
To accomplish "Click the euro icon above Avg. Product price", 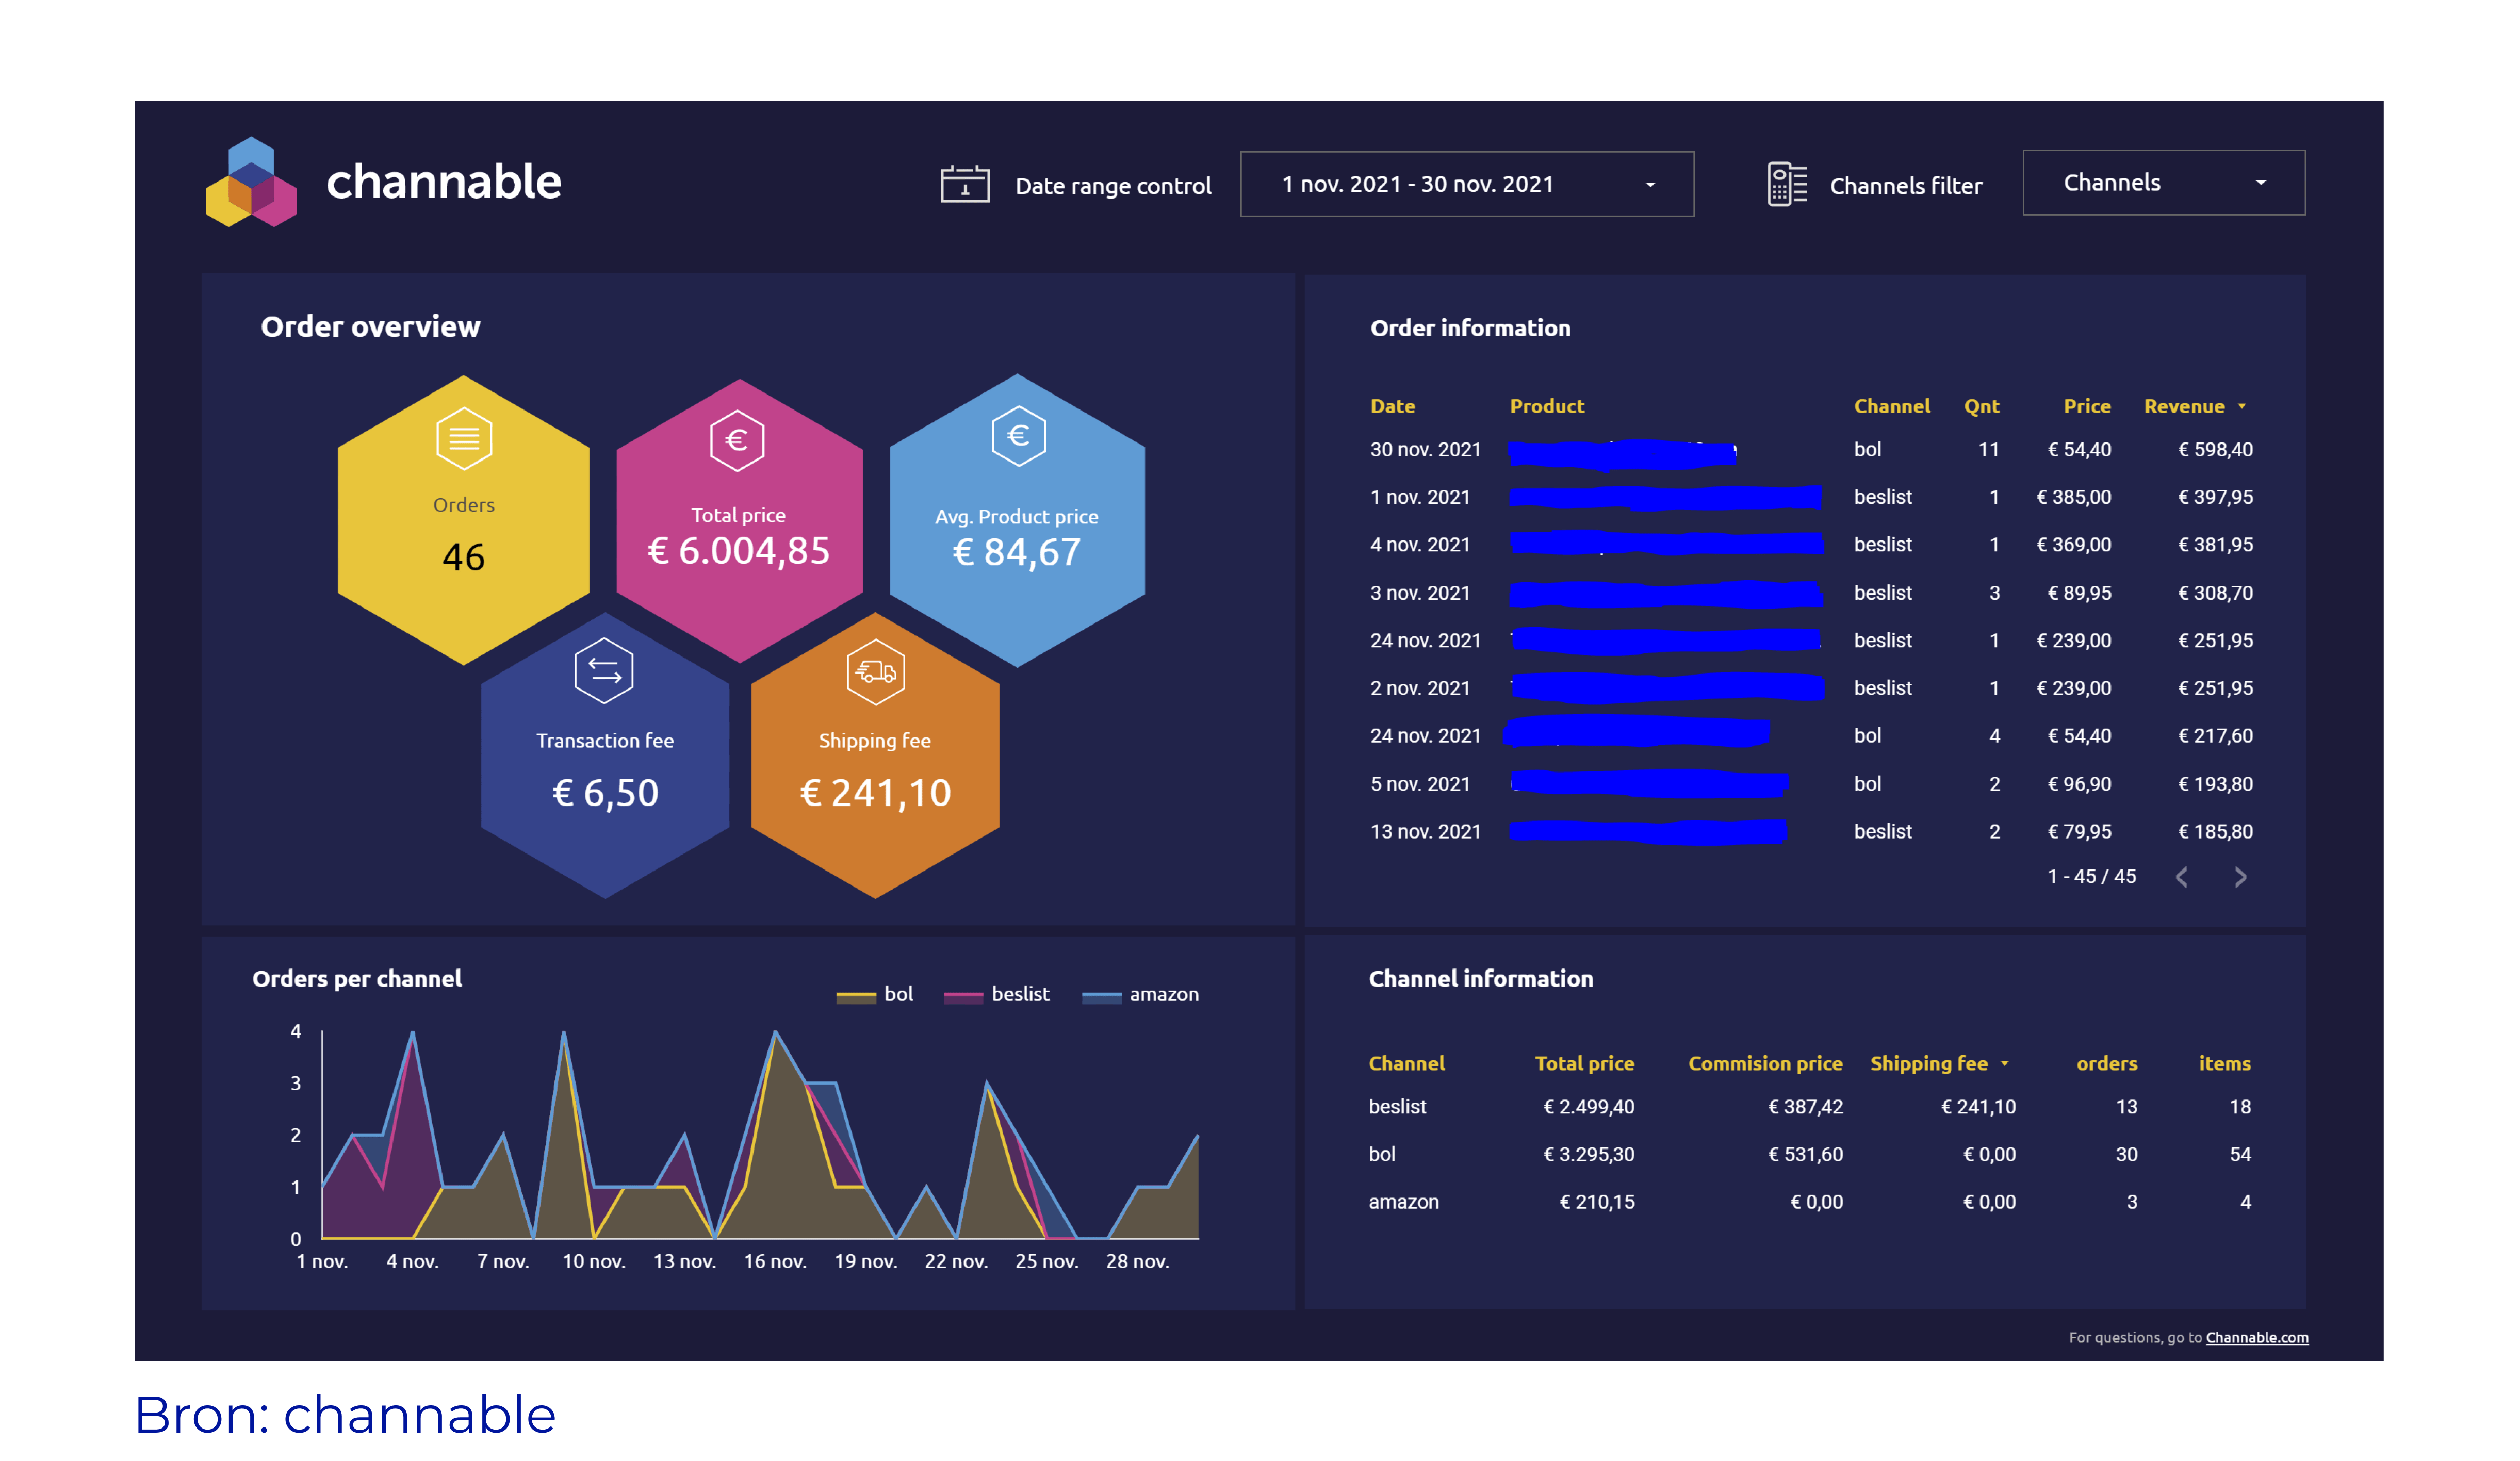I will (1018, 436).
